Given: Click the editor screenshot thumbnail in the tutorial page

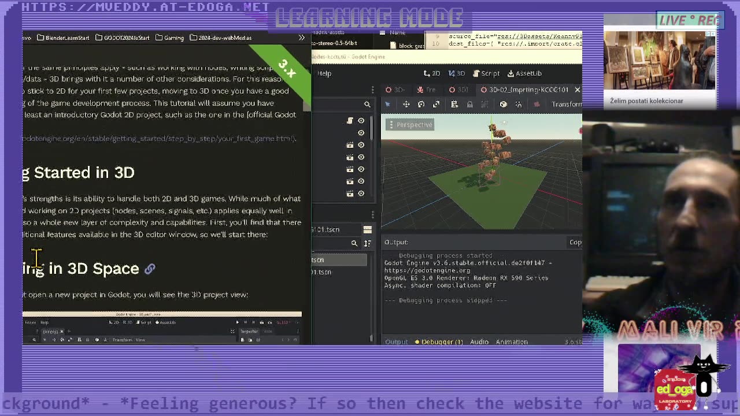Looking at the screenshot, I should point(162,329).
